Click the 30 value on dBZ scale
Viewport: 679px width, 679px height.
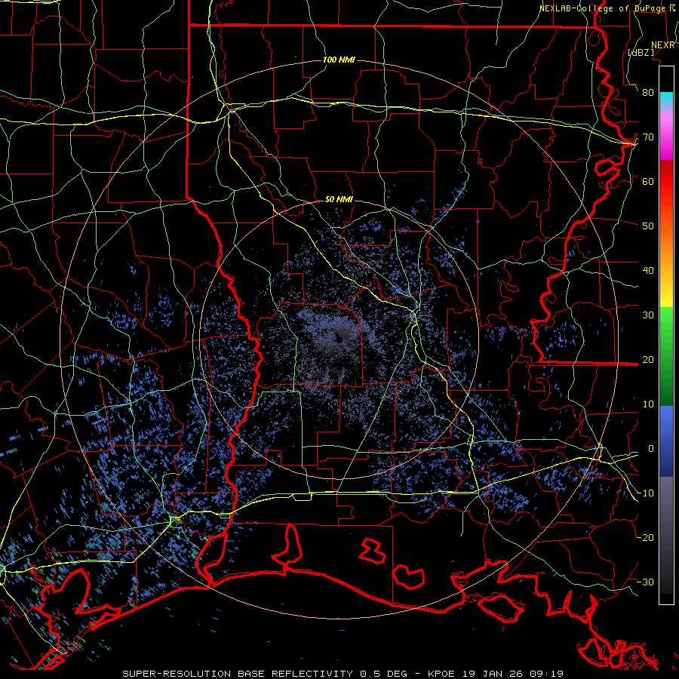click(x=648, y=315)
